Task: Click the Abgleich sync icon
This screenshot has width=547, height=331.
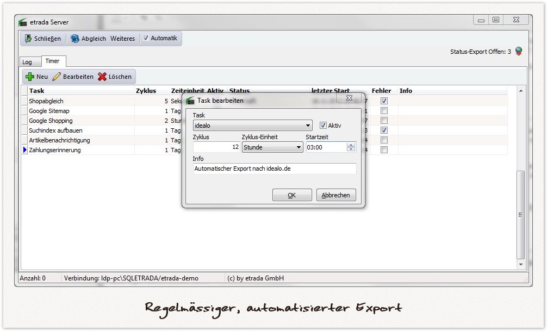Action: (x=75, y=39)
